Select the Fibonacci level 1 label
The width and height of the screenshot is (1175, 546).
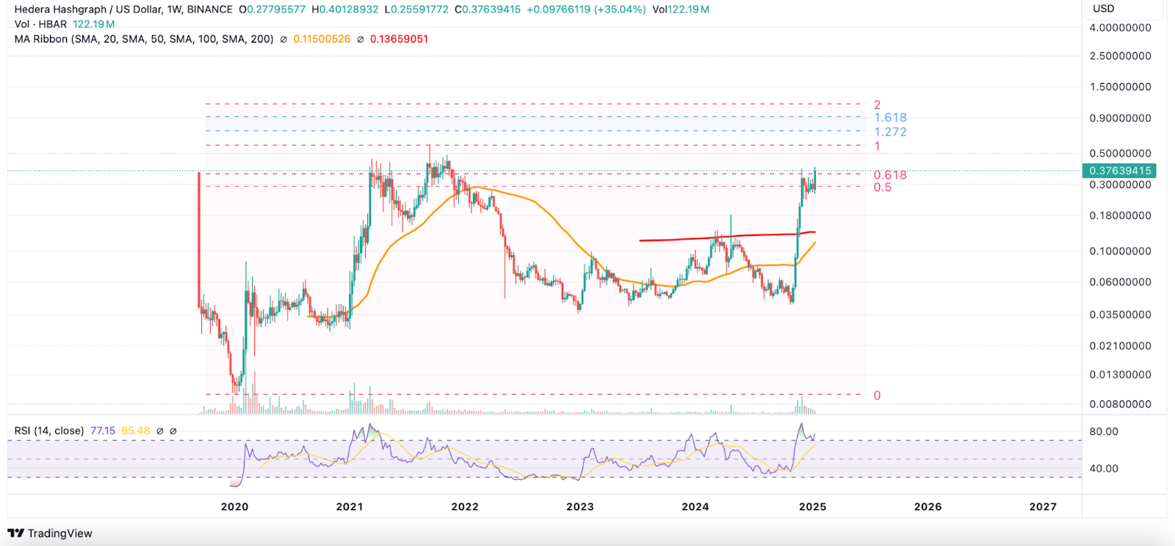pos(877,146)
